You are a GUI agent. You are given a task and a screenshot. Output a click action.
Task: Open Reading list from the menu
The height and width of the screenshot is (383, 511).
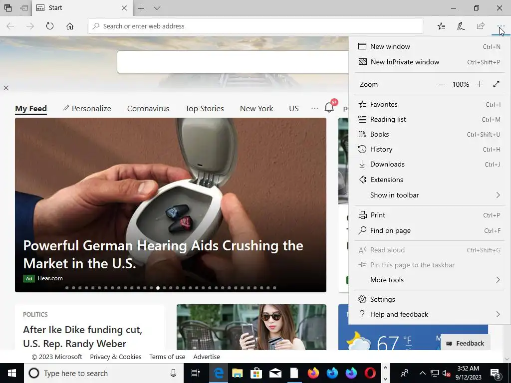click(x=430, y=120)
